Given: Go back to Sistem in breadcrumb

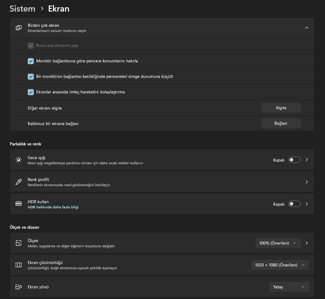Looking at the screenshot, I should 23,9.
